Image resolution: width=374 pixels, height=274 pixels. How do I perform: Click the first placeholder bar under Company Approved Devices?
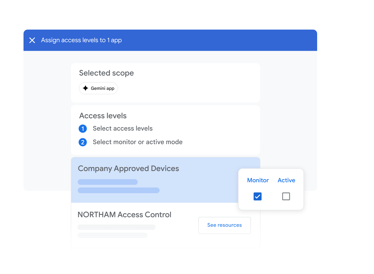click(x=107, y=182)
